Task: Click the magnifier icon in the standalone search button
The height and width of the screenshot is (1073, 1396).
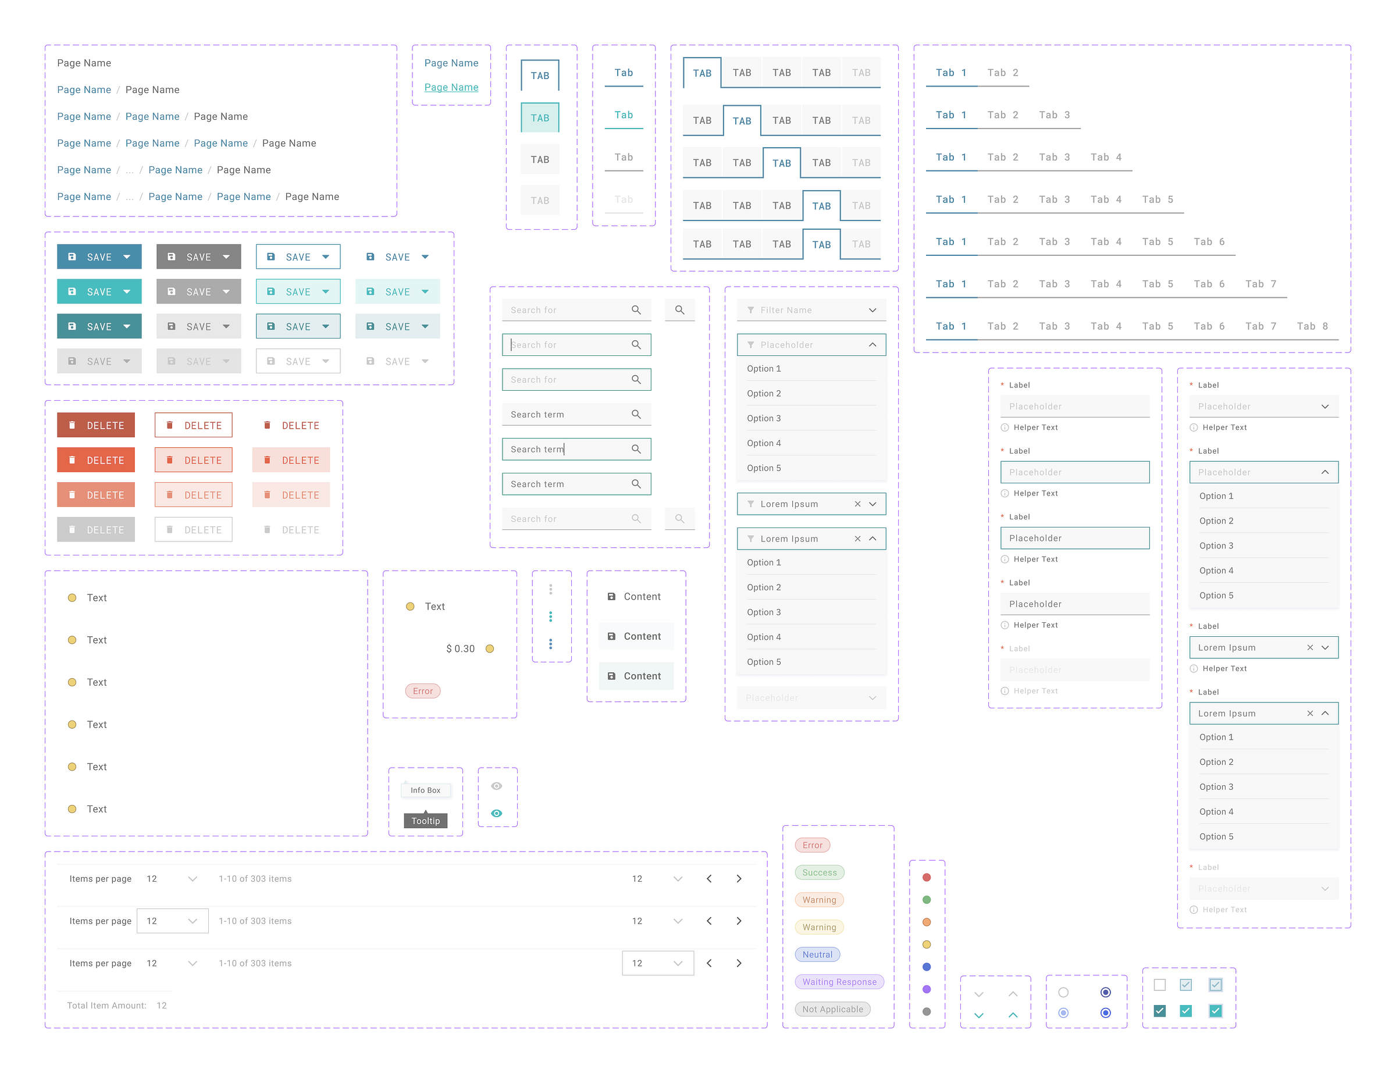Action: coord(679,309)
